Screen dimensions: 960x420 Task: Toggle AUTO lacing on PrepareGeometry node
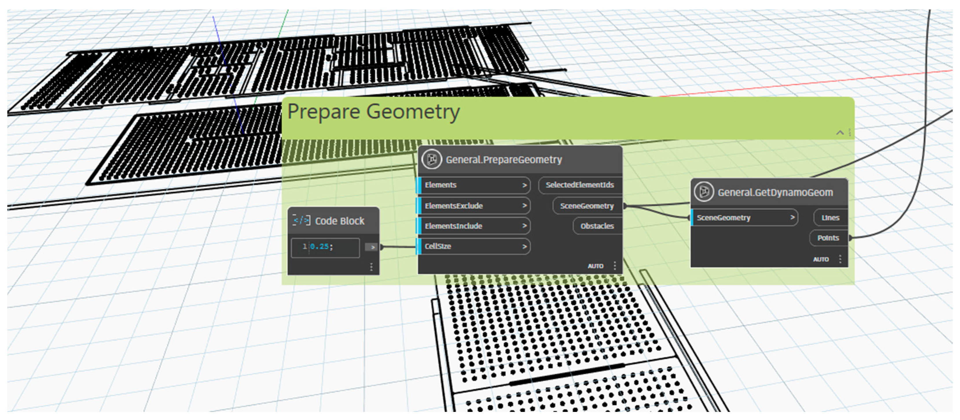(x=595, y=266)
